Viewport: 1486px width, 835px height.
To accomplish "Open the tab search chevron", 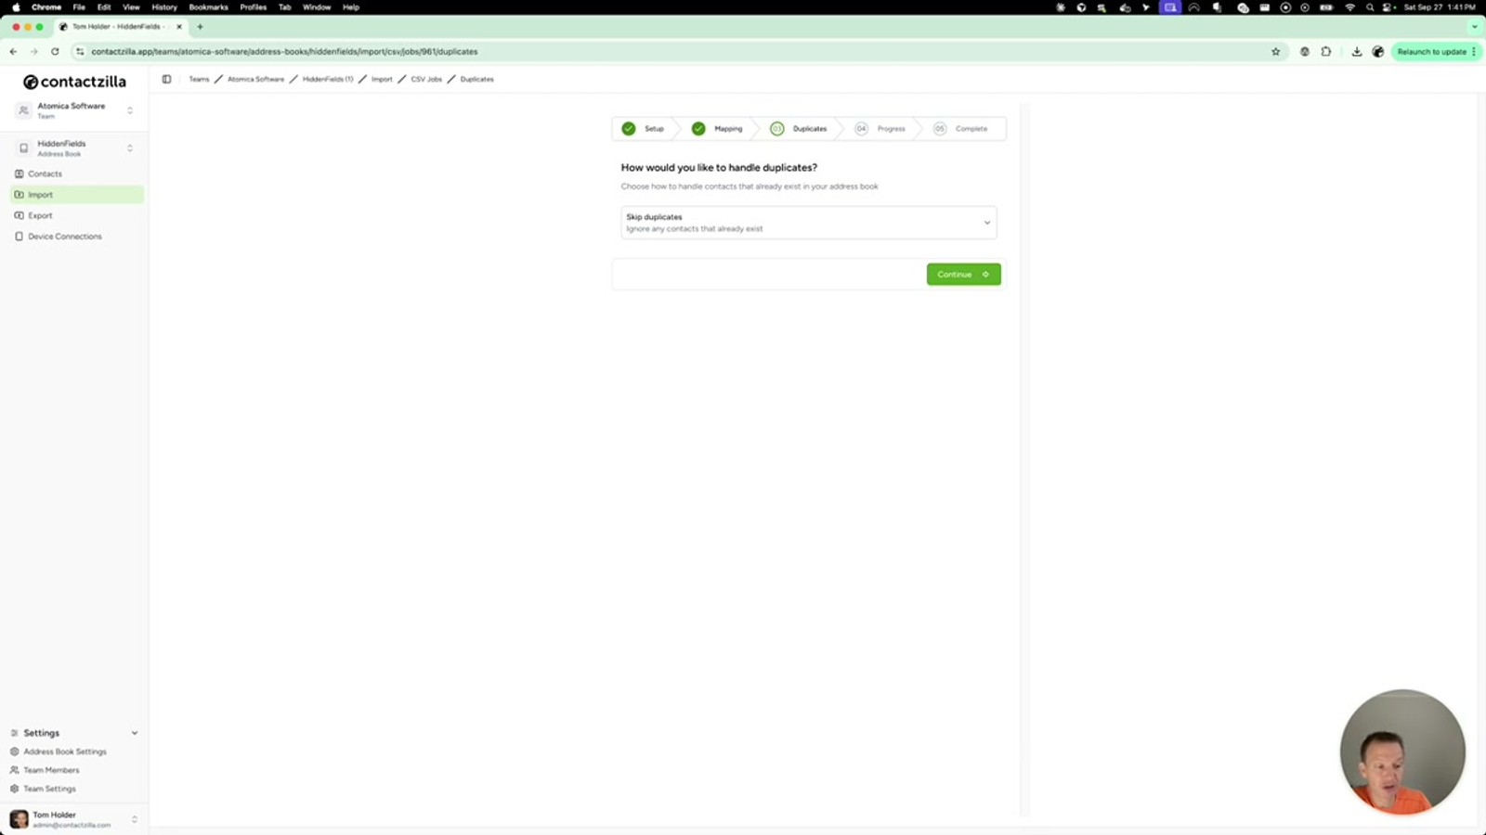I will pos(1474,27).
